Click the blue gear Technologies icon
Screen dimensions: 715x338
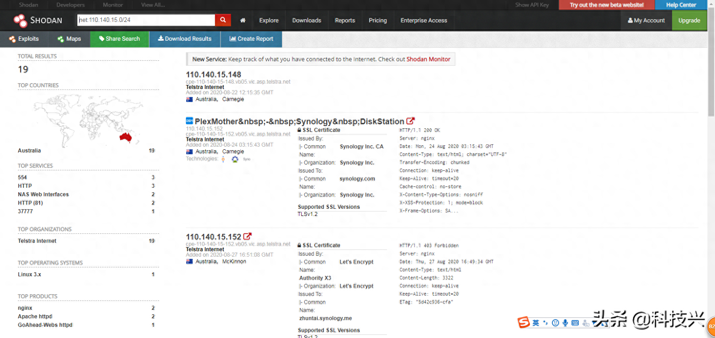(x=235, y=159)
